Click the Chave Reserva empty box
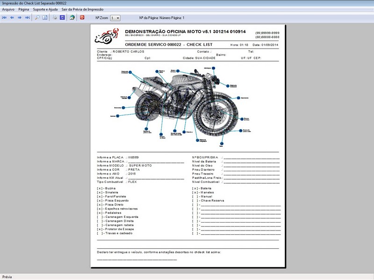 195,201
